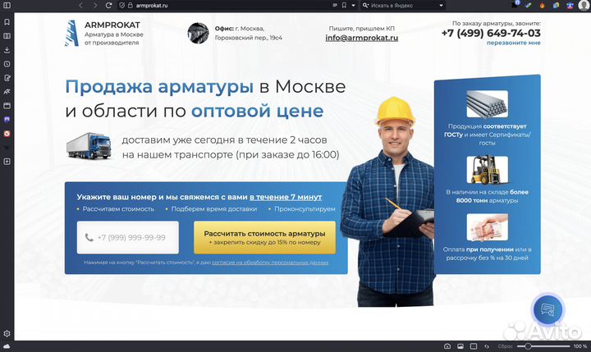Click the '100 %' zoom value
This screenshot has height=352, width=591.
click(x=580, y=346)
